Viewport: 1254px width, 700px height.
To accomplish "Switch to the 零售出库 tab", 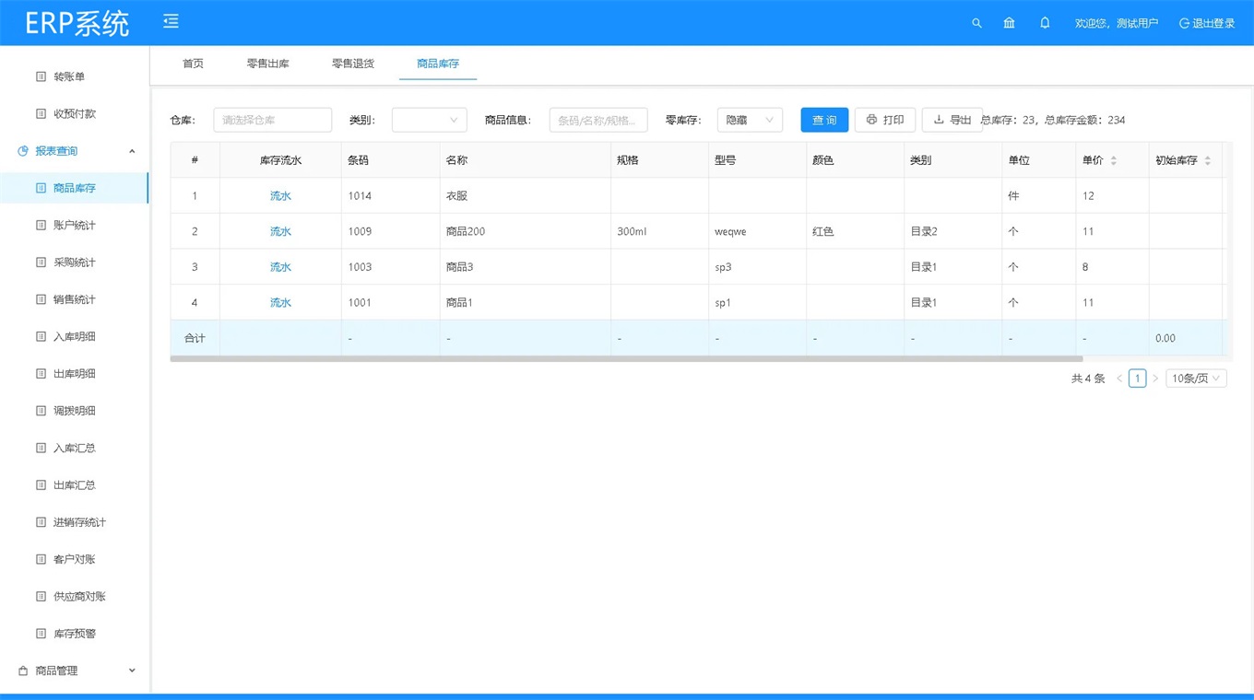I will (x=268, y=64).
